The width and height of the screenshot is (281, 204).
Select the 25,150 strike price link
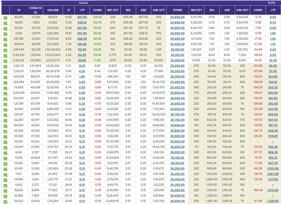point(177,55)
